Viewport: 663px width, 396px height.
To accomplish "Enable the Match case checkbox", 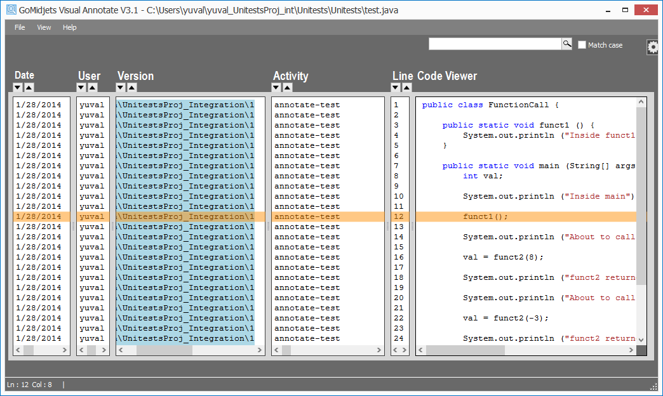I will coord(582,45).
